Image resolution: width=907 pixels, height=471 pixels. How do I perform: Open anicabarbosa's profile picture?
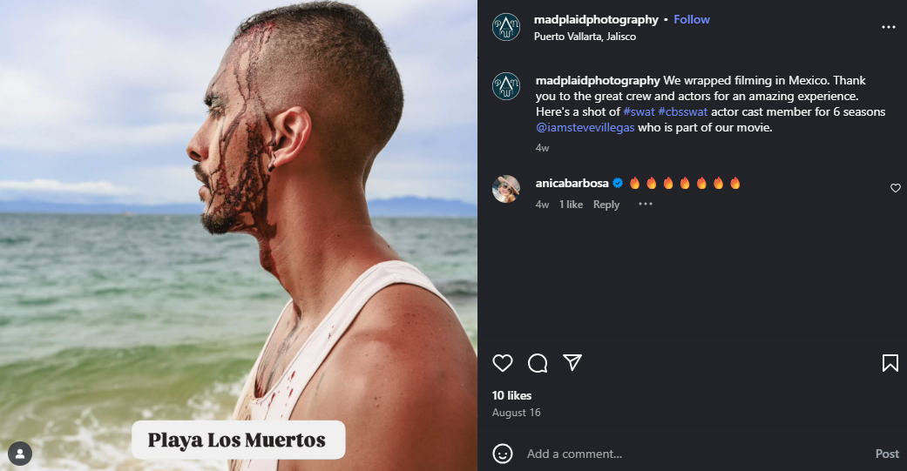tap(506, 188)
